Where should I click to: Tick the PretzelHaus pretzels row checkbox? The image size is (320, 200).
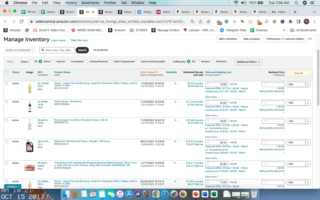click(7, 163)
